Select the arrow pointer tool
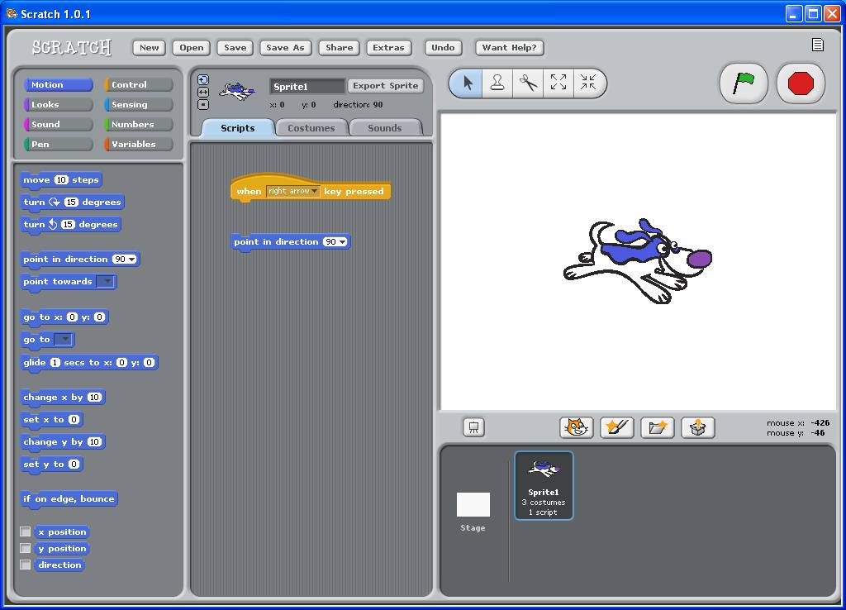This screenshot has height=610, width=846. click(x=468, y=83)
